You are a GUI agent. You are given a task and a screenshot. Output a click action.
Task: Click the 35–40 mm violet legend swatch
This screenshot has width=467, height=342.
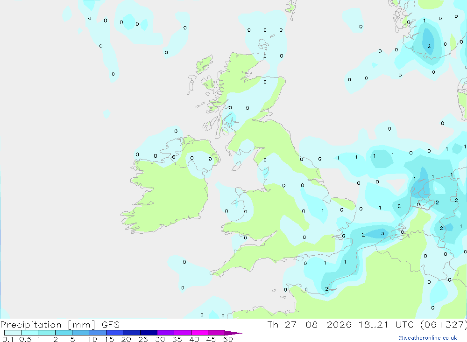click(183, 333)
